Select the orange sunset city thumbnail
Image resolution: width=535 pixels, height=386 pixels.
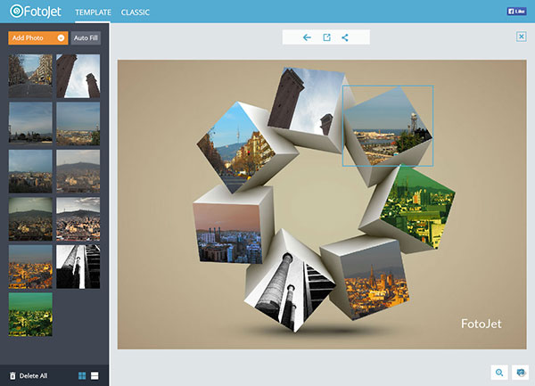30,267
